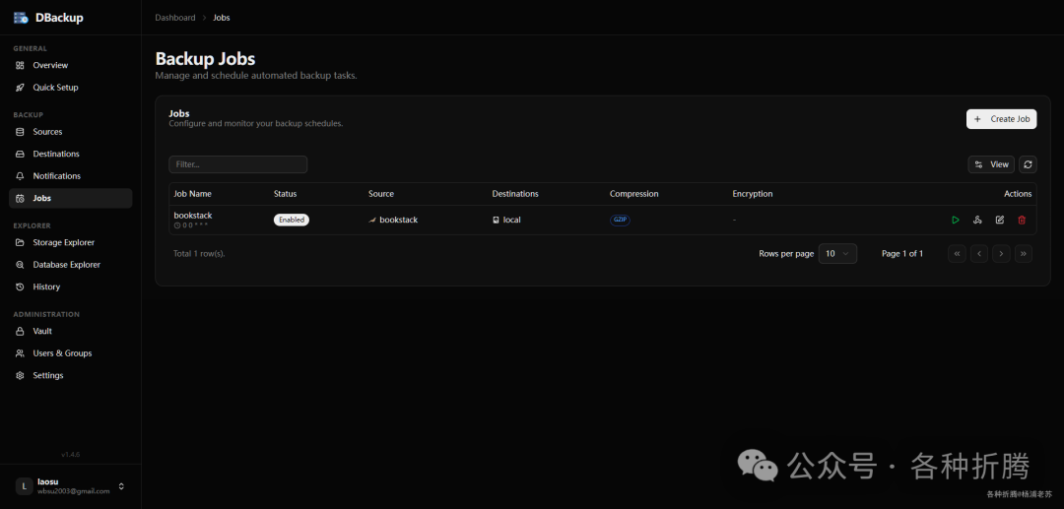This screenshot has width=1064, height=509.
Task: Click the Encryption column header
Action: pos(753,194)
